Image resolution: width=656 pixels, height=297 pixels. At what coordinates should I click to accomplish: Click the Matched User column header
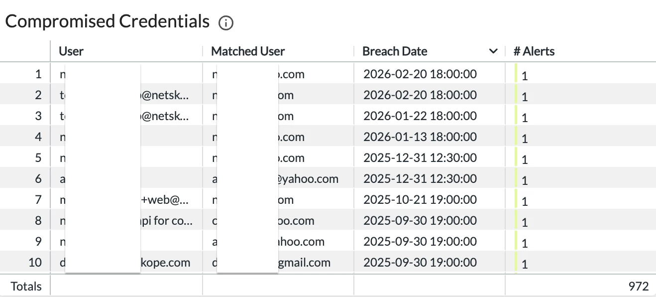pyautogui.click(x=248, y=51)
